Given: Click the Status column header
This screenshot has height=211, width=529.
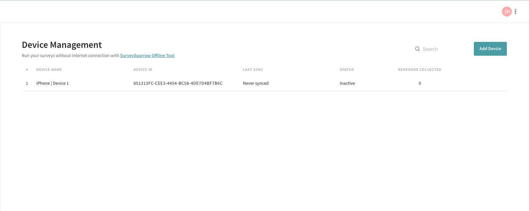Looking at the screenshot, I should click(347, 70).
